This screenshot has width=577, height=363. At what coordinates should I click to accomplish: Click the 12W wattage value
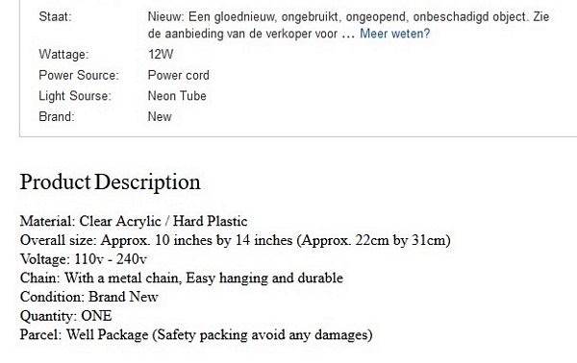(161, 55)
